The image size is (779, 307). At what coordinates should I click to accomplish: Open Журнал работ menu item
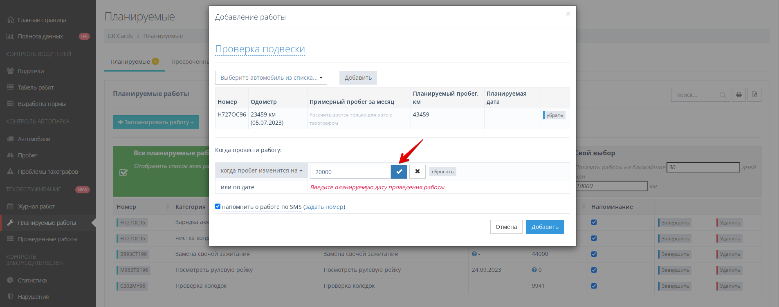pyautogui.click(x=36, y=206)
